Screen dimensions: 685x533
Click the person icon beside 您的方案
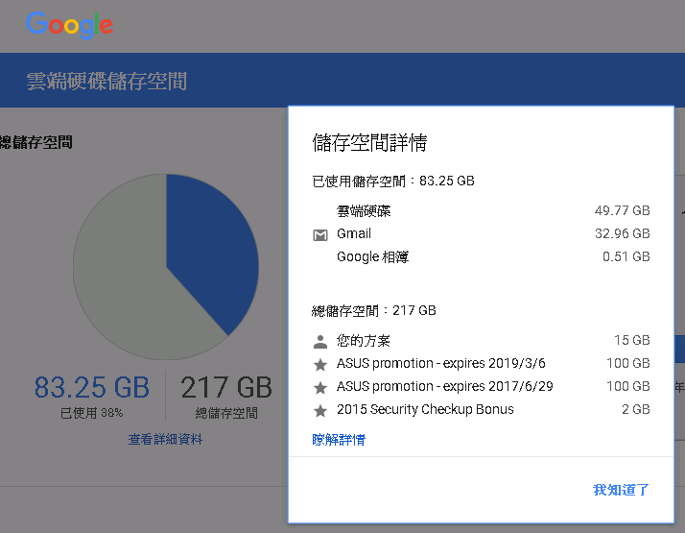coord(320,342)
